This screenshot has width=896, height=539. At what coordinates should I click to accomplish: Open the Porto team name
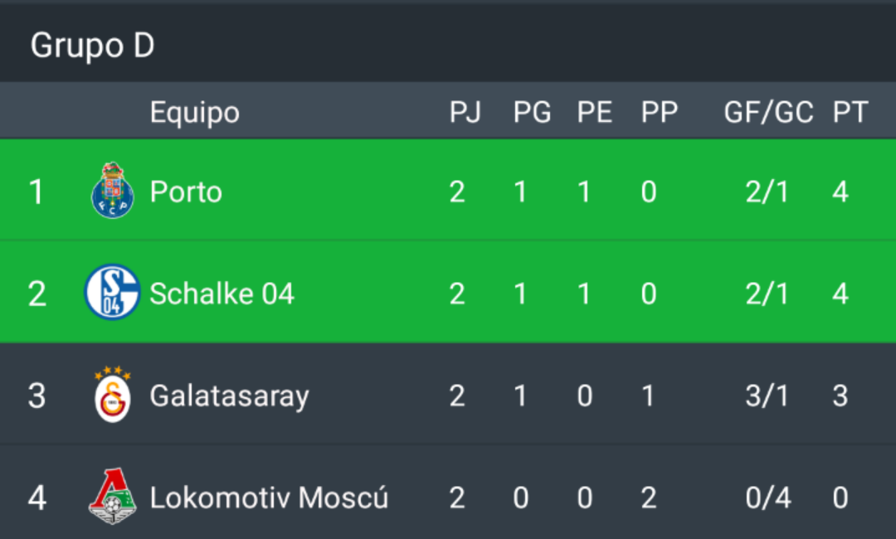(186, 192)
